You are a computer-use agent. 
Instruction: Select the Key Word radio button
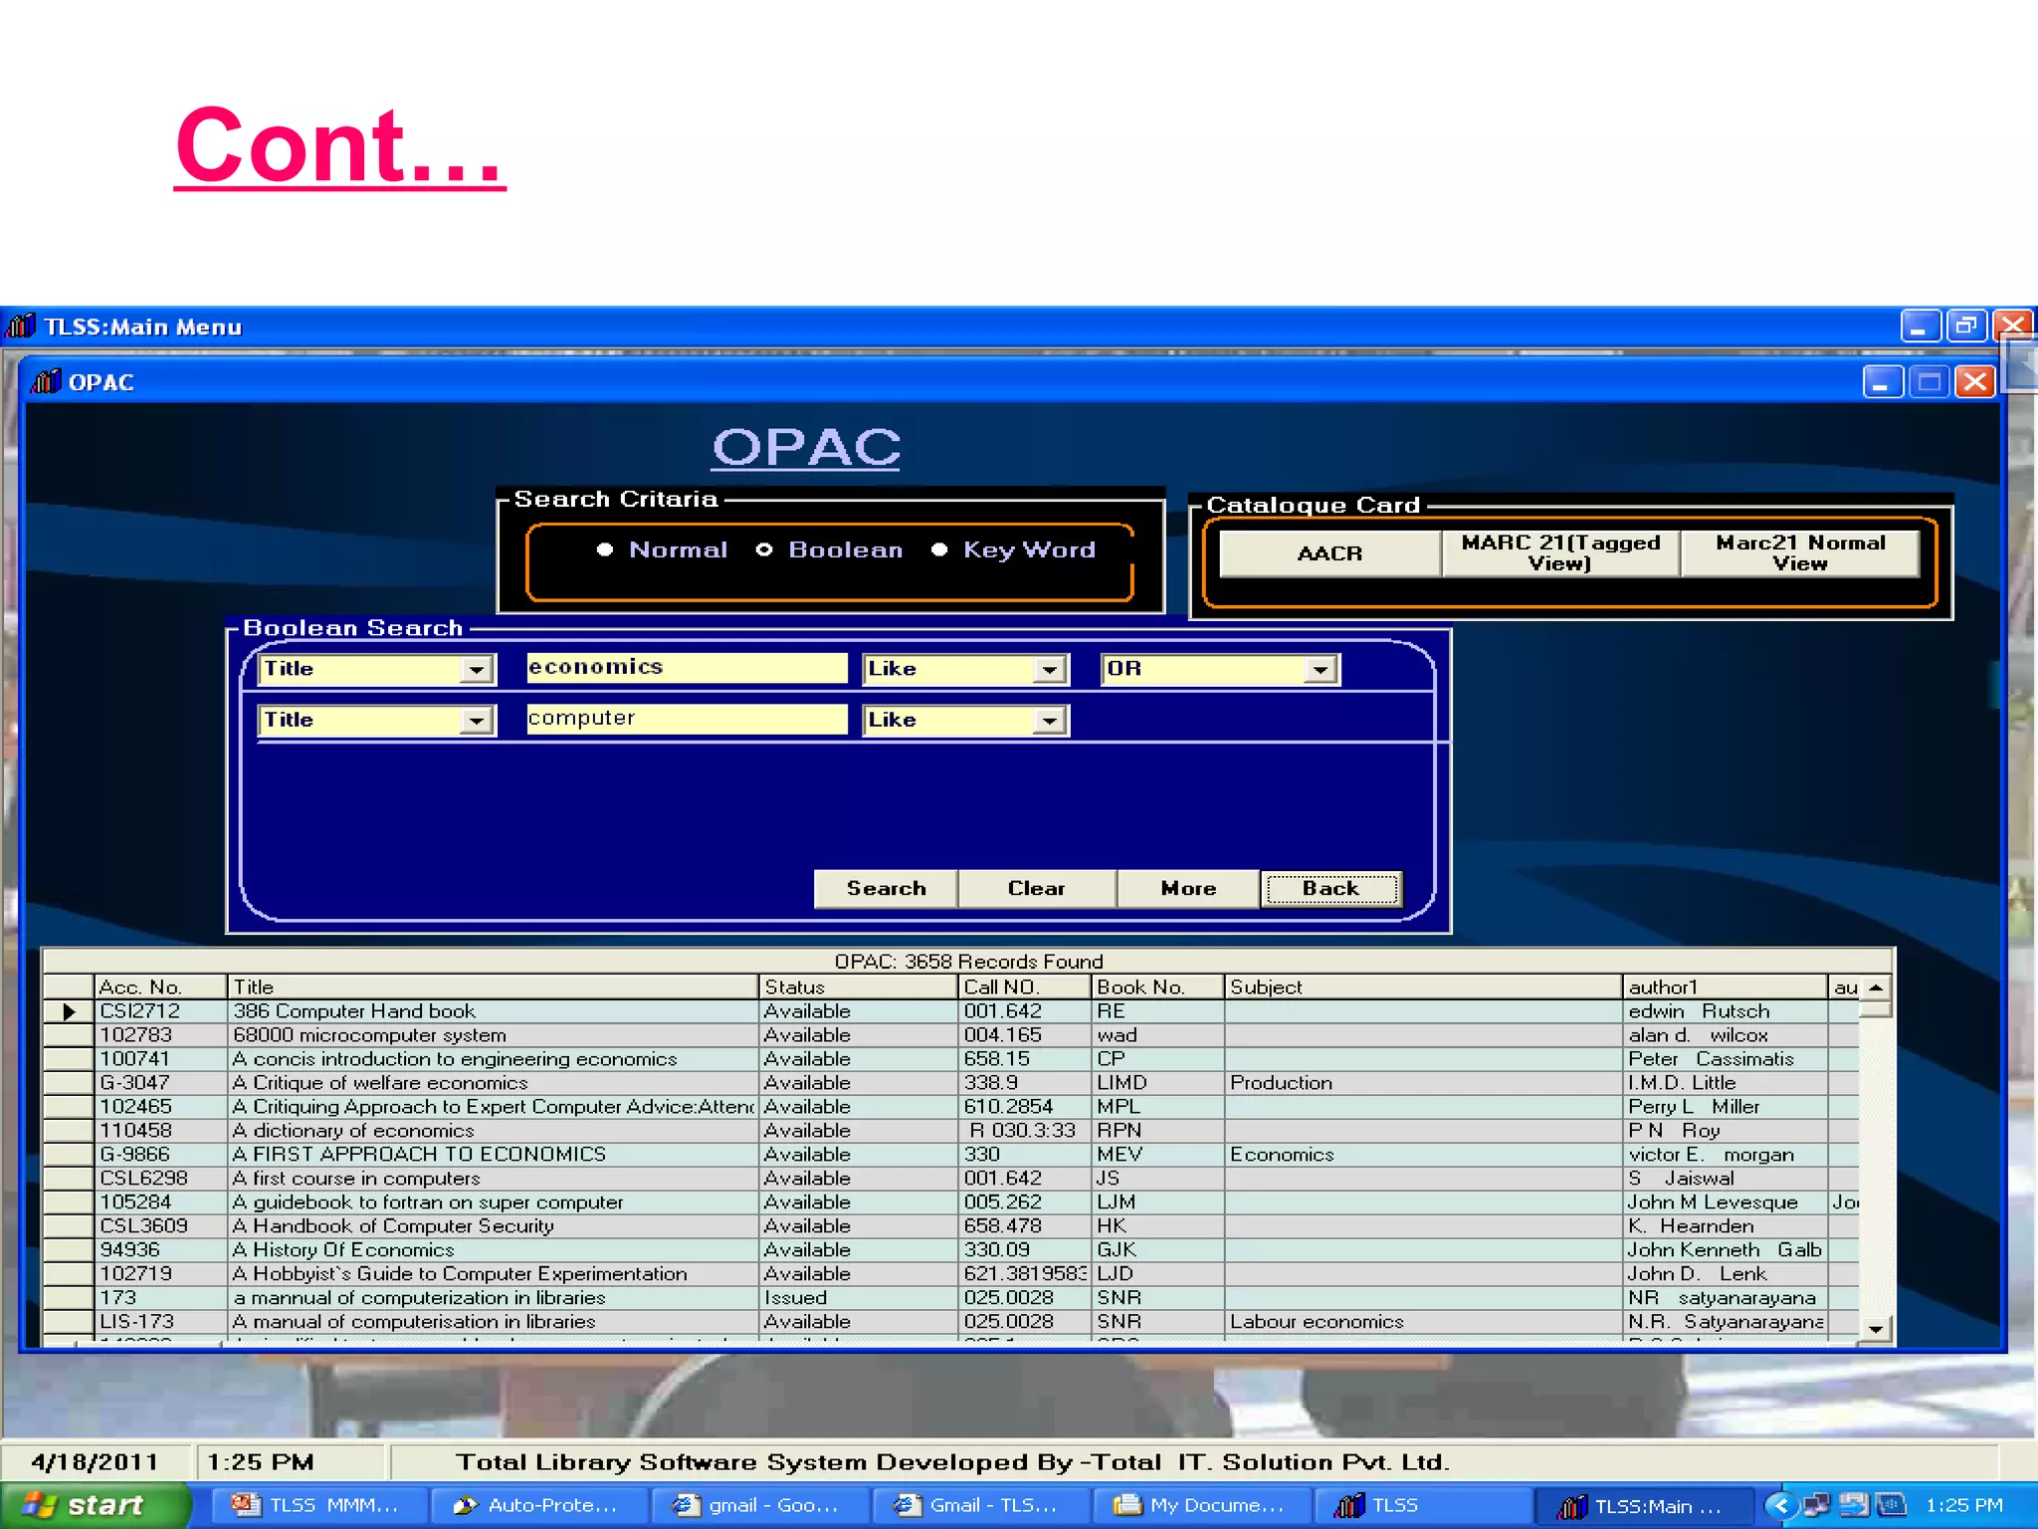coord(939,549)
